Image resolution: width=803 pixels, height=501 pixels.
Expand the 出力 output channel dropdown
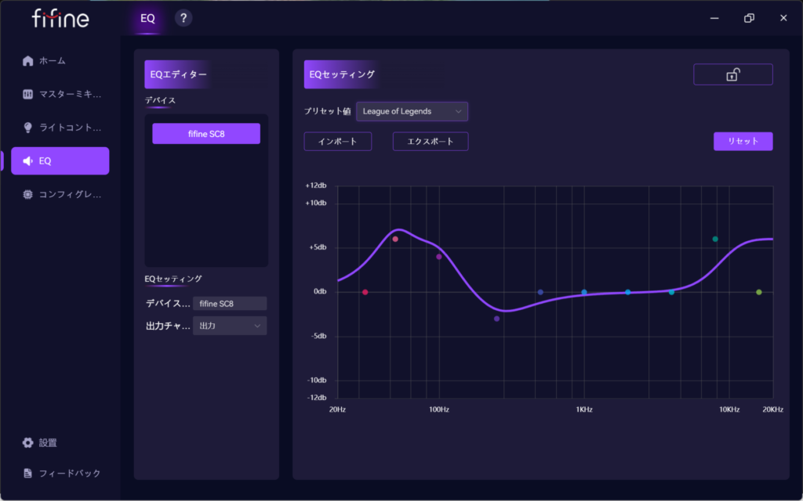coord(229,325)
